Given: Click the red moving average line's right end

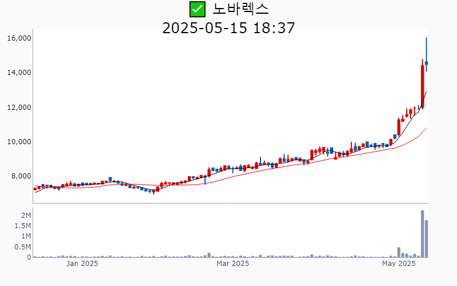Looking at the screenshot, I should click(426, 128).
